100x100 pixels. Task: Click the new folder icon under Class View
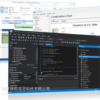coord(11,45)
